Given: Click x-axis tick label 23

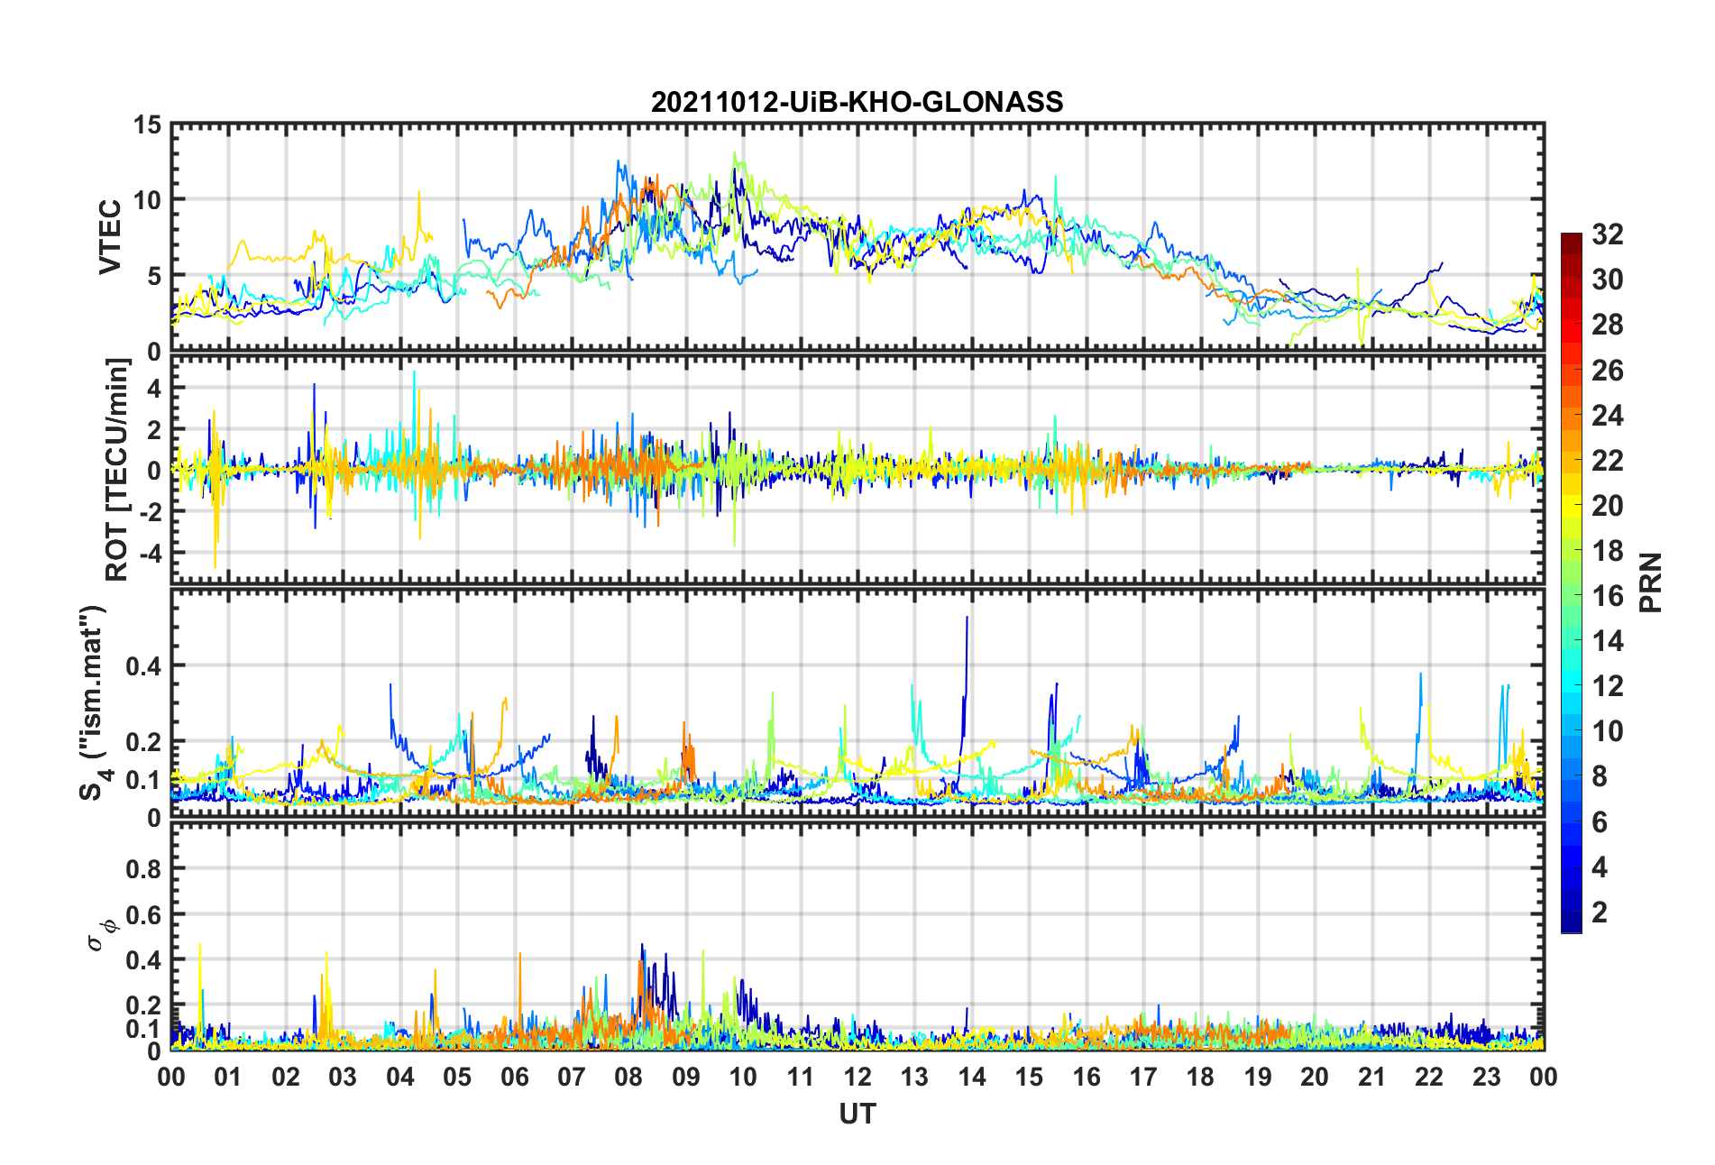Looking at the screenshot, I should click(x=1486, y=1077).
